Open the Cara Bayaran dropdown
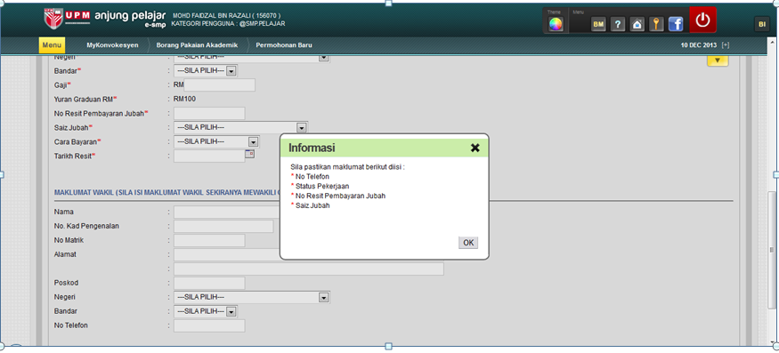 (x=216, y=141)
